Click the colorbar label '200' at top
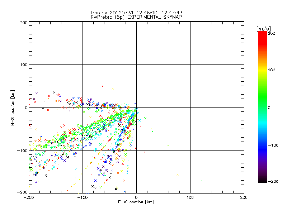The width and height of the screenshot is (287, 215). (272, 33)
